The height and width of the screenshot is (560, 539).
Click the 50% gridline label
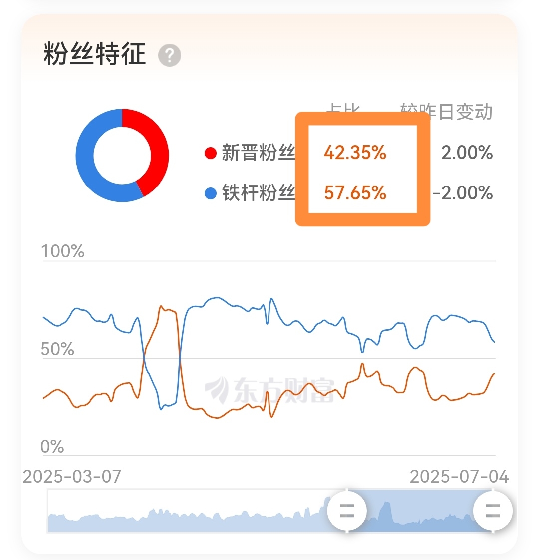pyautogui.click(x=57, y=349)
